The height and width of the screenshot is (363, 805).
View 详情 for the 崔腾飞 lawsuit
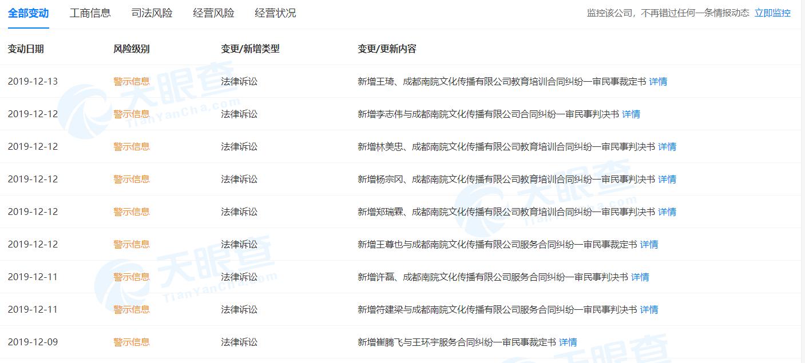[x=568, y=342]
